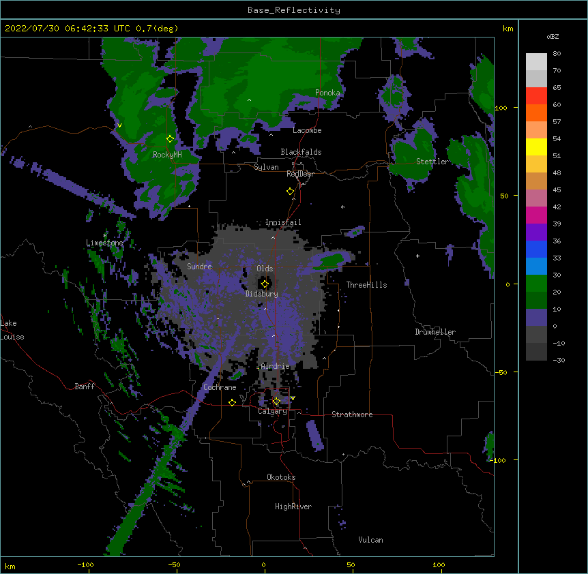The width and height of the screenshot is (588, 574).
Task: Pick the magenta swatch in the dBZ legend
Action: click(536, 215)
